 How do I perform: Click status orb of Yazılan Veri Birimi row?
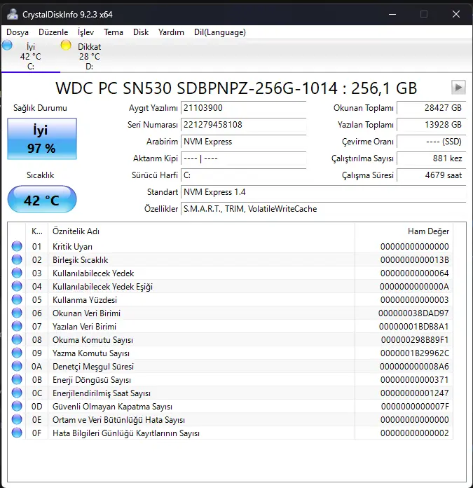click(17, 326)
